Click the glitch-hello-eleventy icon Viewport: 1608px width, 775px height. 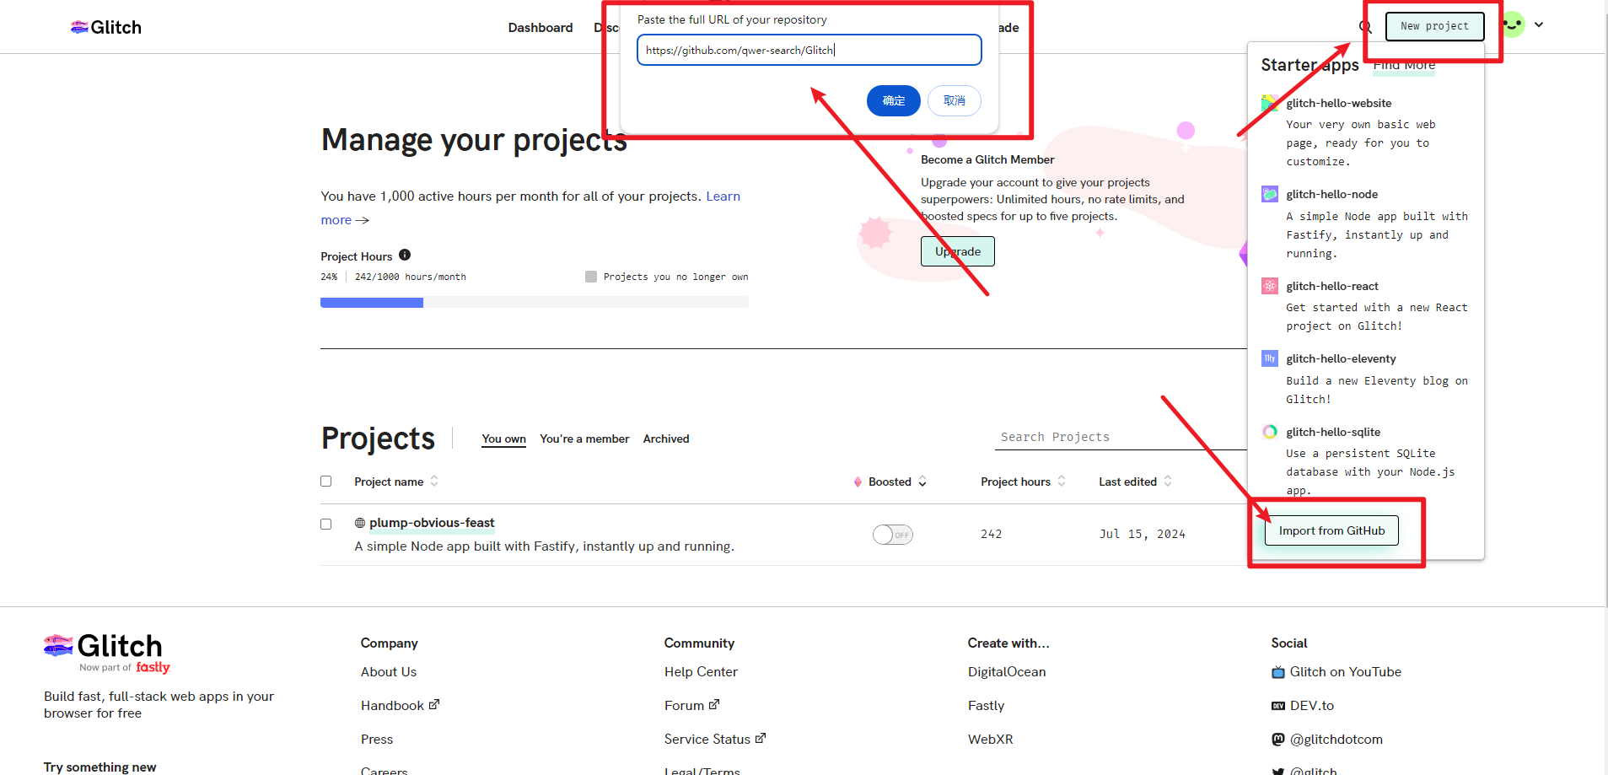click(1269, 358)
